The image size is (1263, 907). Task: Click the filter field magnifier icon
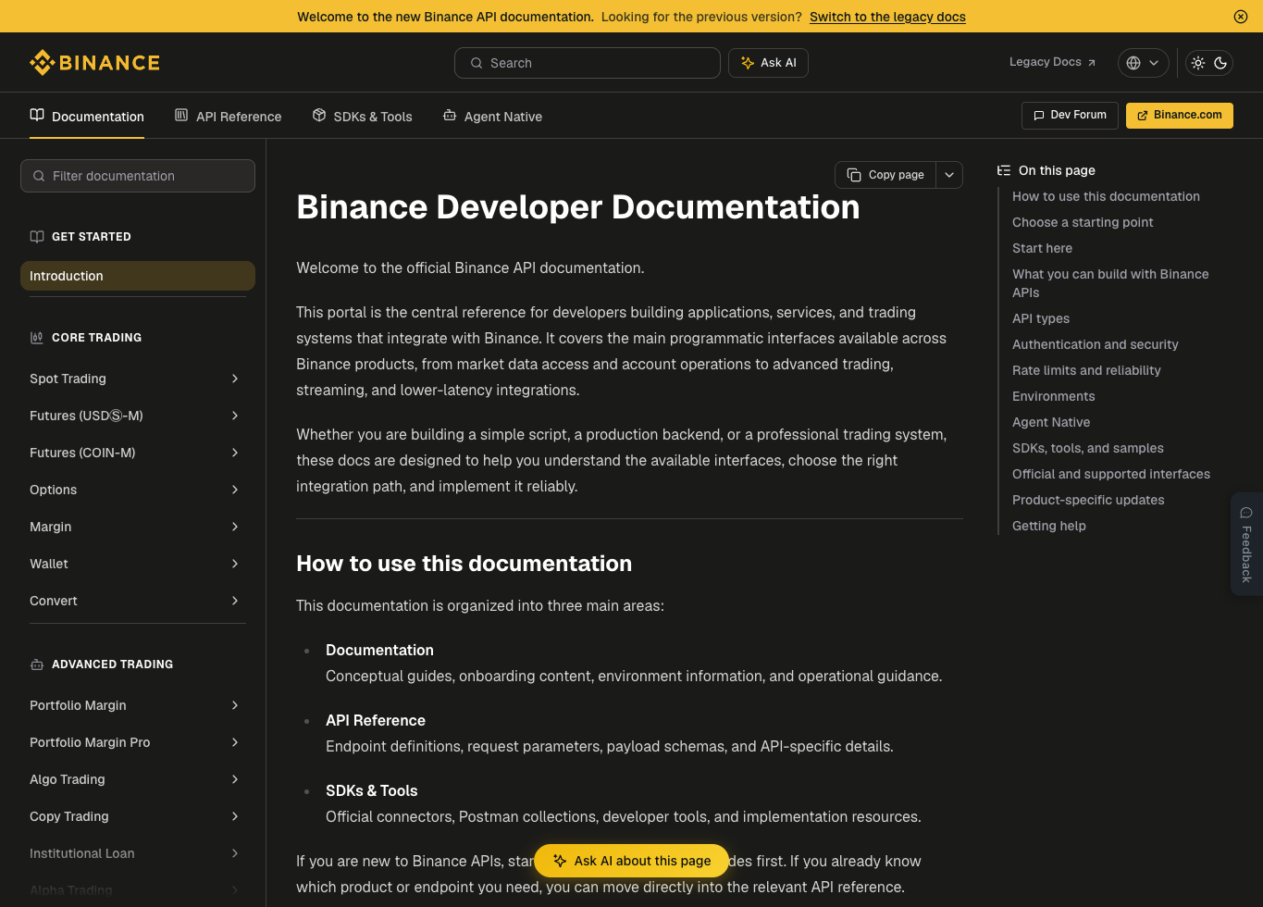click(x=39, y=176)
